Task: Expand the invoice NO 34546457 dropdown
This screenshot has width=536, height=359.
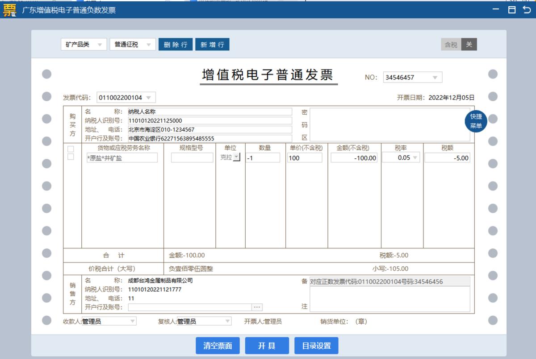Action: coord(435,77)
